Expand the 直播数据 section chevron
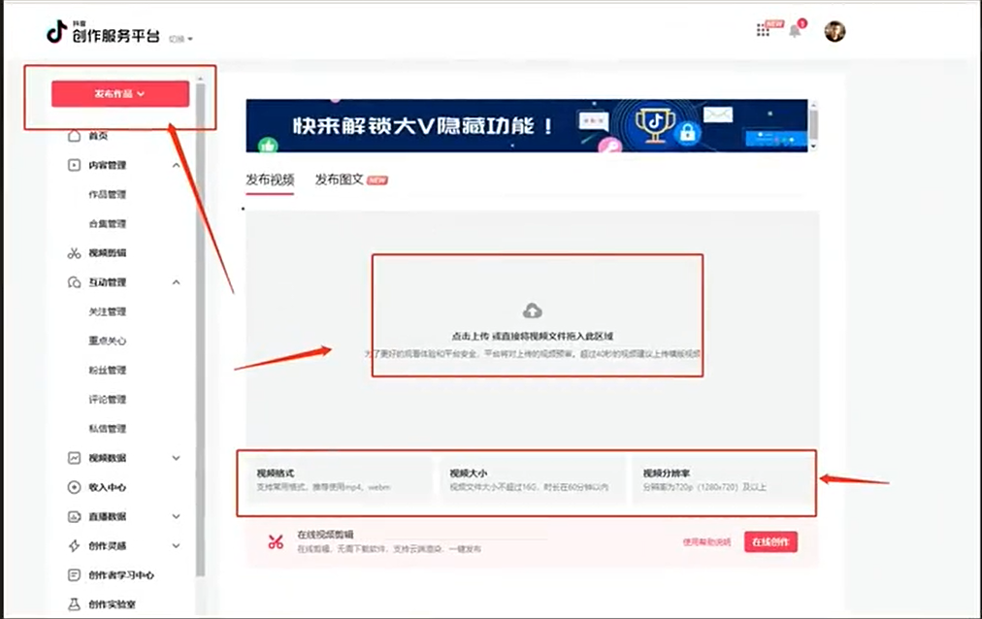This screenshot has width=982, height=619. pos(176,516)
